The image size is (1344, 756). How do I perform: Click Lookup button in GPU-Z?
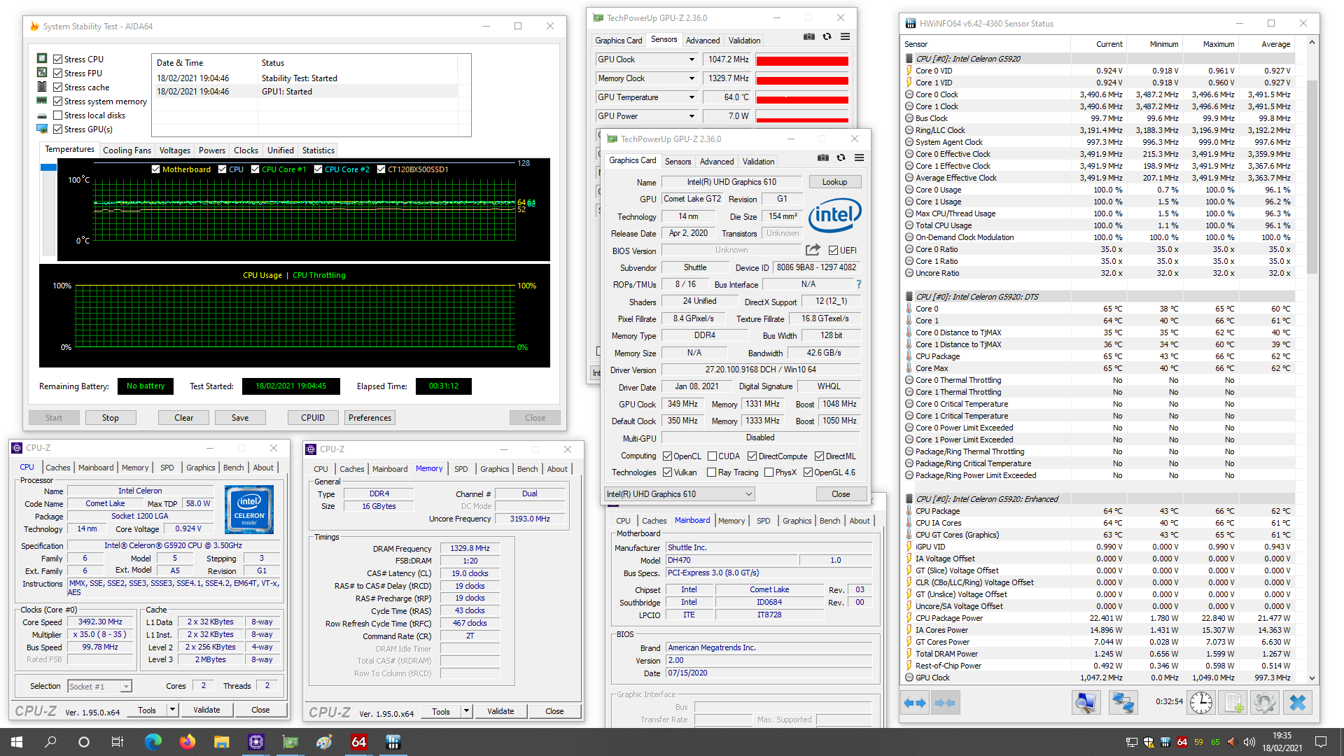coord(834,182)
